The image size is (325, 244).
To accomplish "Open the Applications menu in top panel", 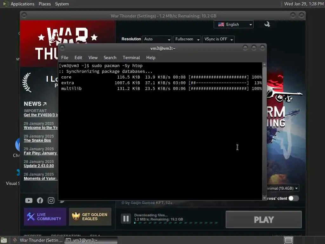I will tap(23, 4).
